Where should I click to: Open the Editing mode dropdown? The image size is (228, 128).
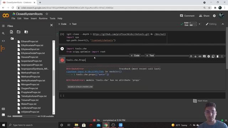(211, 24)
